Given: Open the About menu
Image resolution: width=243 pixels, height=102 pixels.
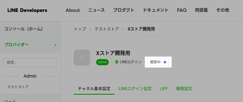Looking at the screenshot, I should pyautogui.click(x=73, y=10).
